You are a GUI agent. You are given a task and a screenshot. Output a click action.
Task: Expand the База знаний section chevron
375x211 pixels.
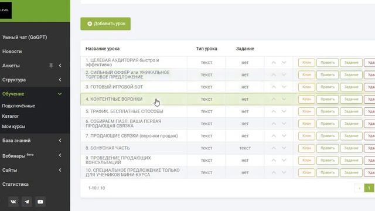pos(60,141)
